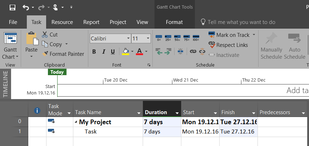Toggle bold formatting

pos(94,52)
